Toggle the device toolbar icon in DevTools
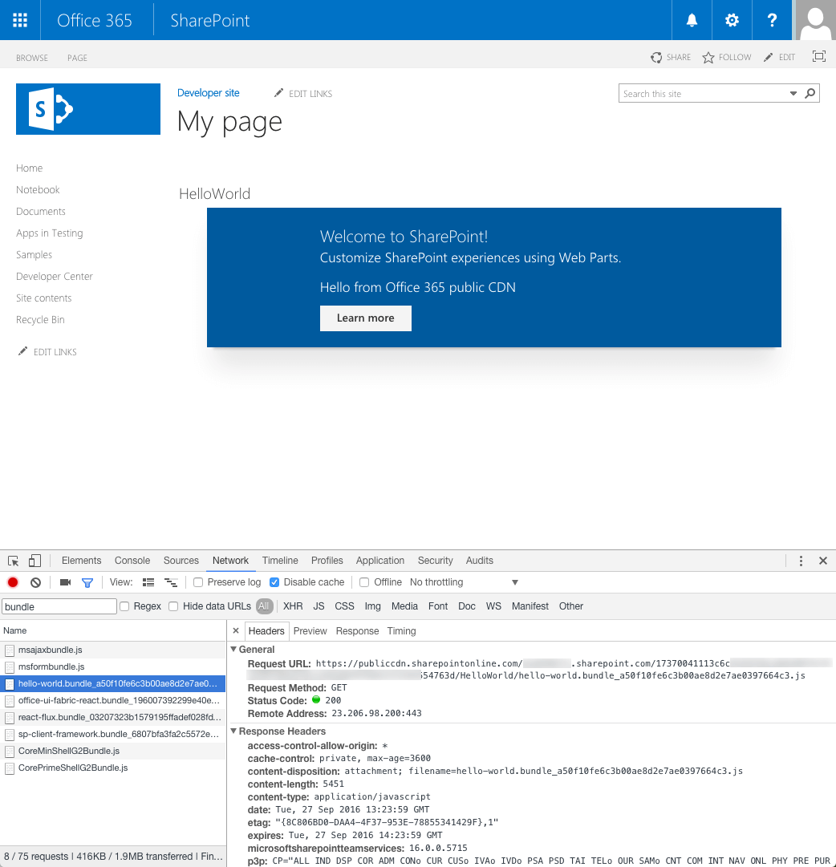Image resolution: width=836 pixels, height=867 pixels. tap(33, 560)
